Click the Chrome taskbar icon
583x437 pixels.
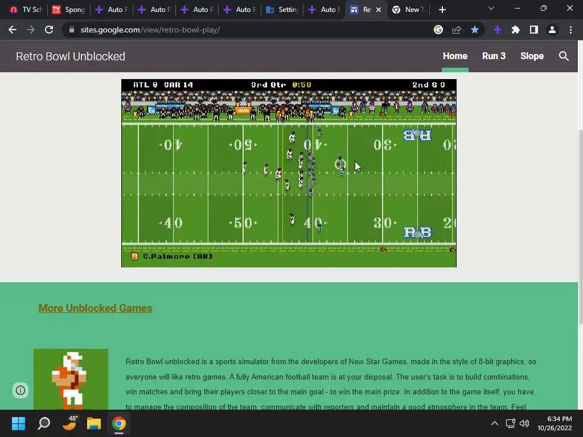(x=119, y=423)
